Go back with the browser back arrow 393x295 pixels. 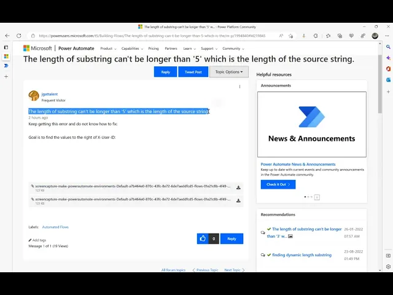click(7, 36)
